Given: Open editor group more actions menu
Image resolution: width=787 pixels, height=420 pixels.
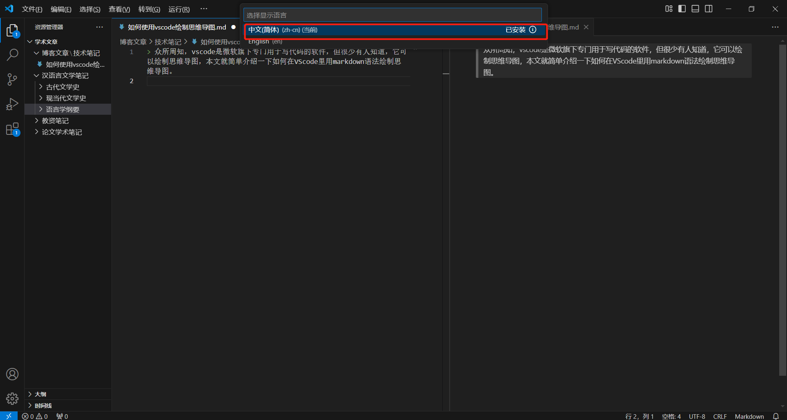Looking at the screenshot, I should pyautogui.click(x=775, y=27).
